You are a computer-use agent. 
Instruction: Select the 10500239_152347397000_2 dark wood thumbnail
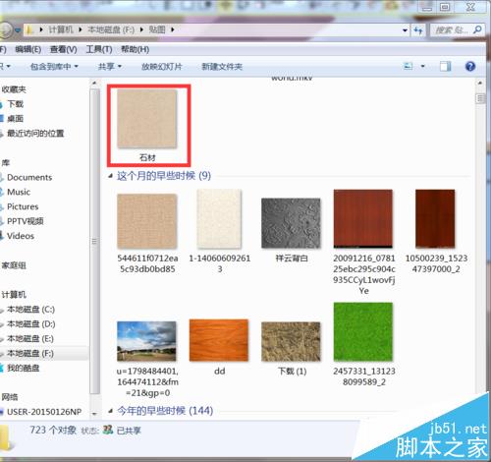[435, 218]
